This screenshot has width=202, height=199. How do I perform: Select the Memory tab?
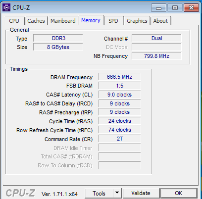coord(91,20)
